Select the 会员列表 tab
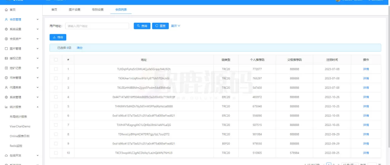Screen dimensions: 390x165 [x=121, y=9]
